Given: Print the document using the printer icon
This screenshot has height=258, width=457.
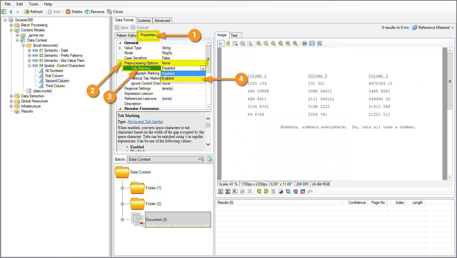Looking at the screenshot, I should point(305,43).
